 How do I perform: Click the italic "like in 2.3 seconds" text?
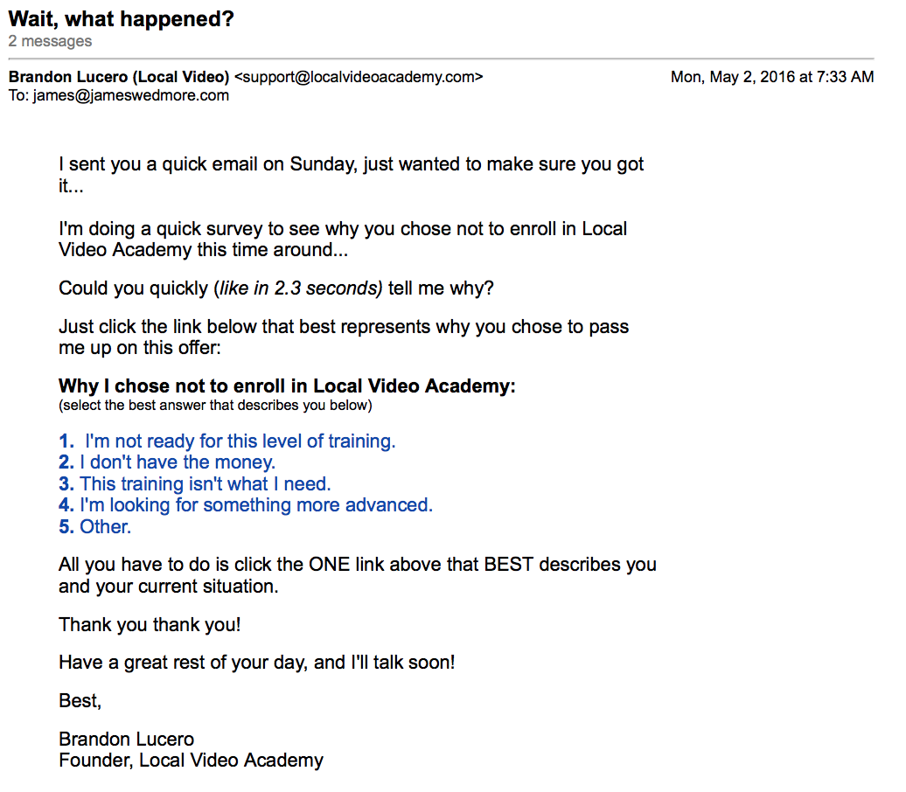(297, 288)
